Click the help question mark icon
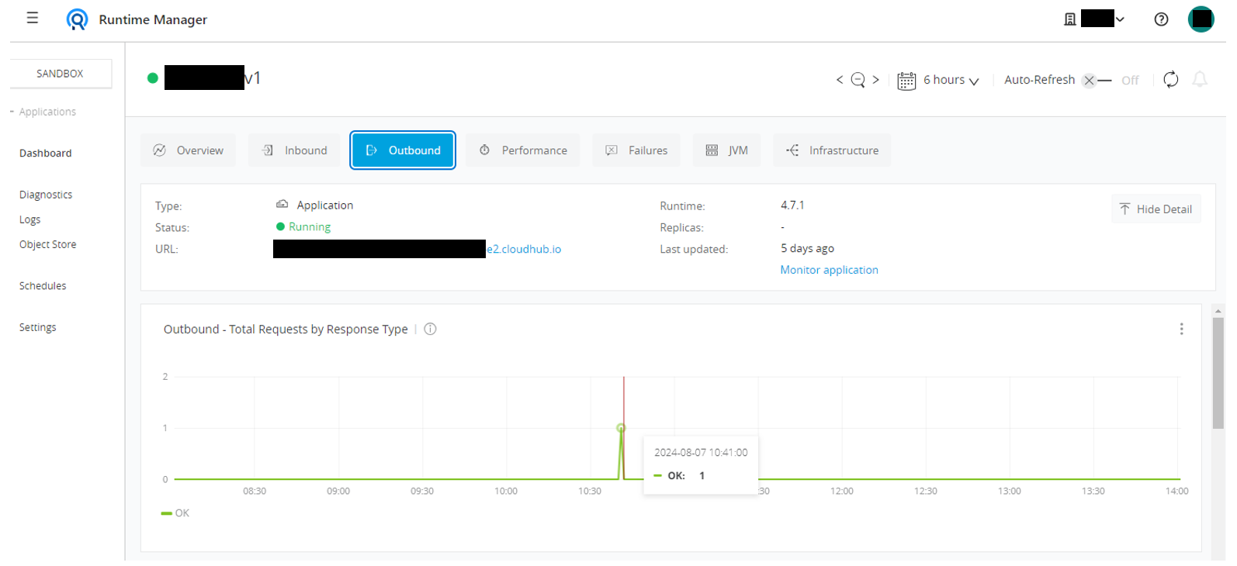 point(1161,19)
